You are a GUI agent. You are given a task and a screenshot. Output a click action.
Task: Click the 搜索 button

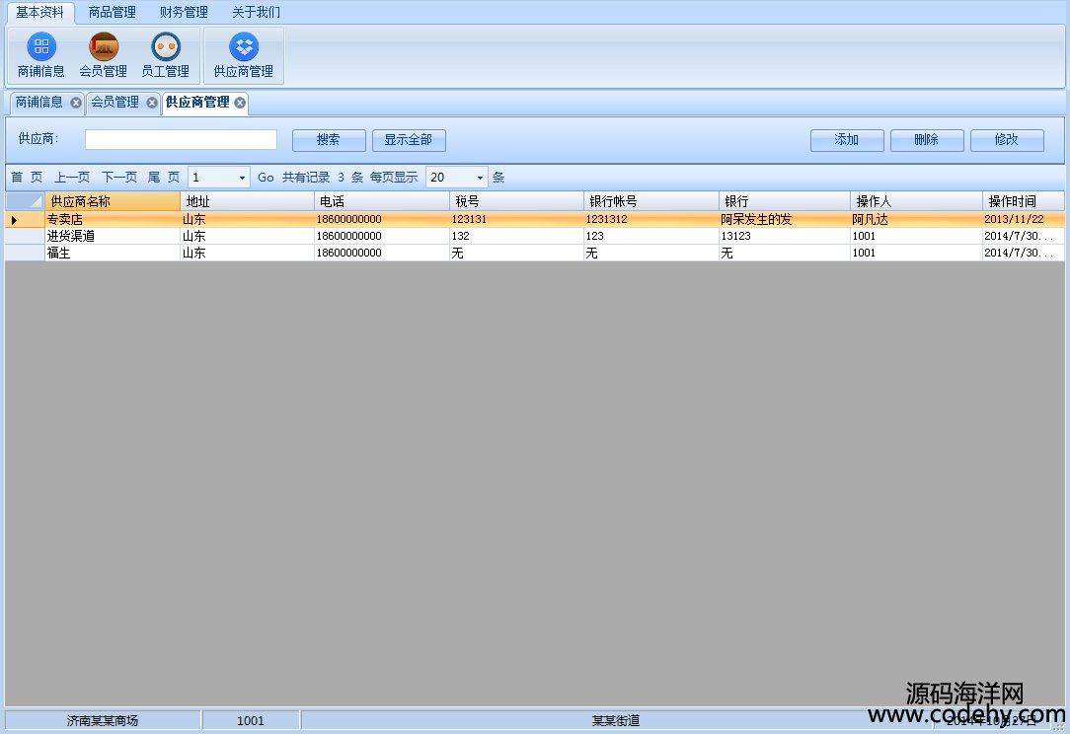point(329,140)
